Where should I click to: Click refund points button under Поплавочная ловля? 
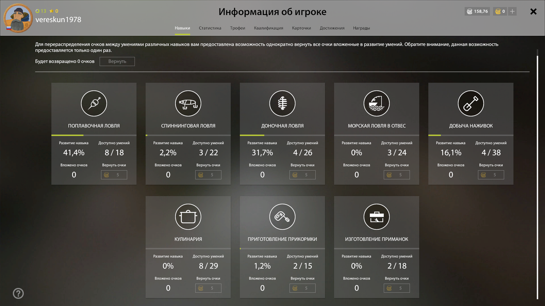tap(114, 175)
